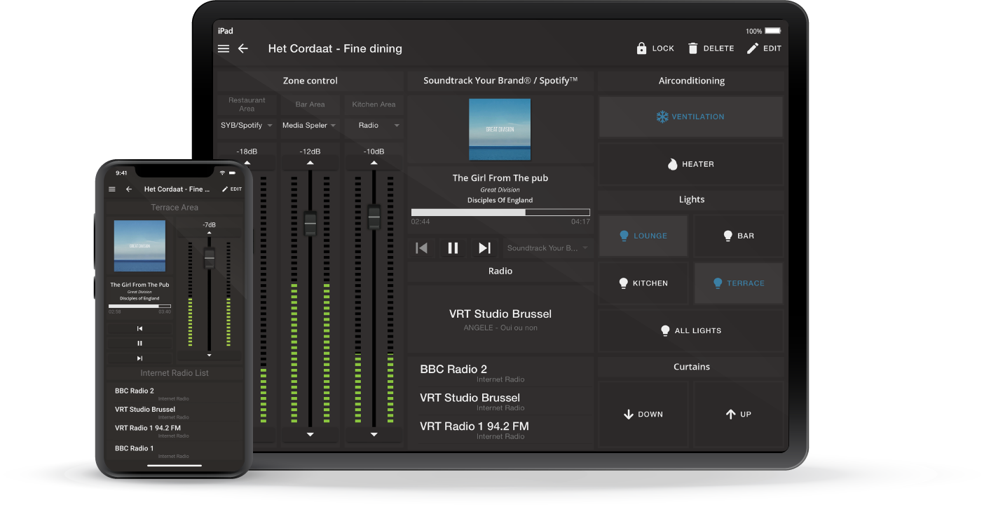Raise Bar Area volume with up arrow
The image size is (984, 505).
coord(310,163)
